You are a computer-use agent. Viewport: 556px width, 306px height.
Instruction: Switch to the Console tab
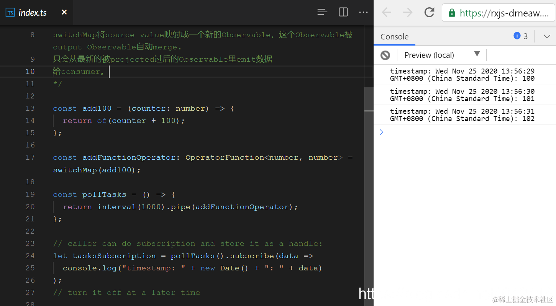point(394,37)
